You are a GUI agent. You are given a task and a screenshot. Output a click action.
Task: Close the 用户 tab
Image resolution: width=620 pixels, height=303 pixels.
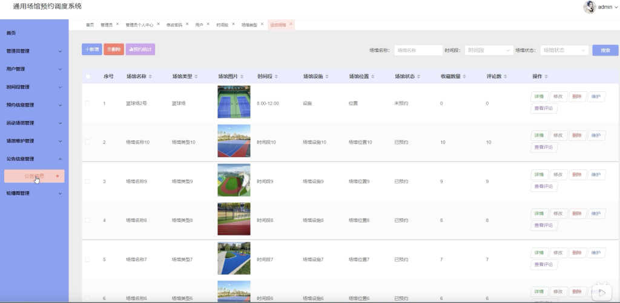click(x=208, y=24)
